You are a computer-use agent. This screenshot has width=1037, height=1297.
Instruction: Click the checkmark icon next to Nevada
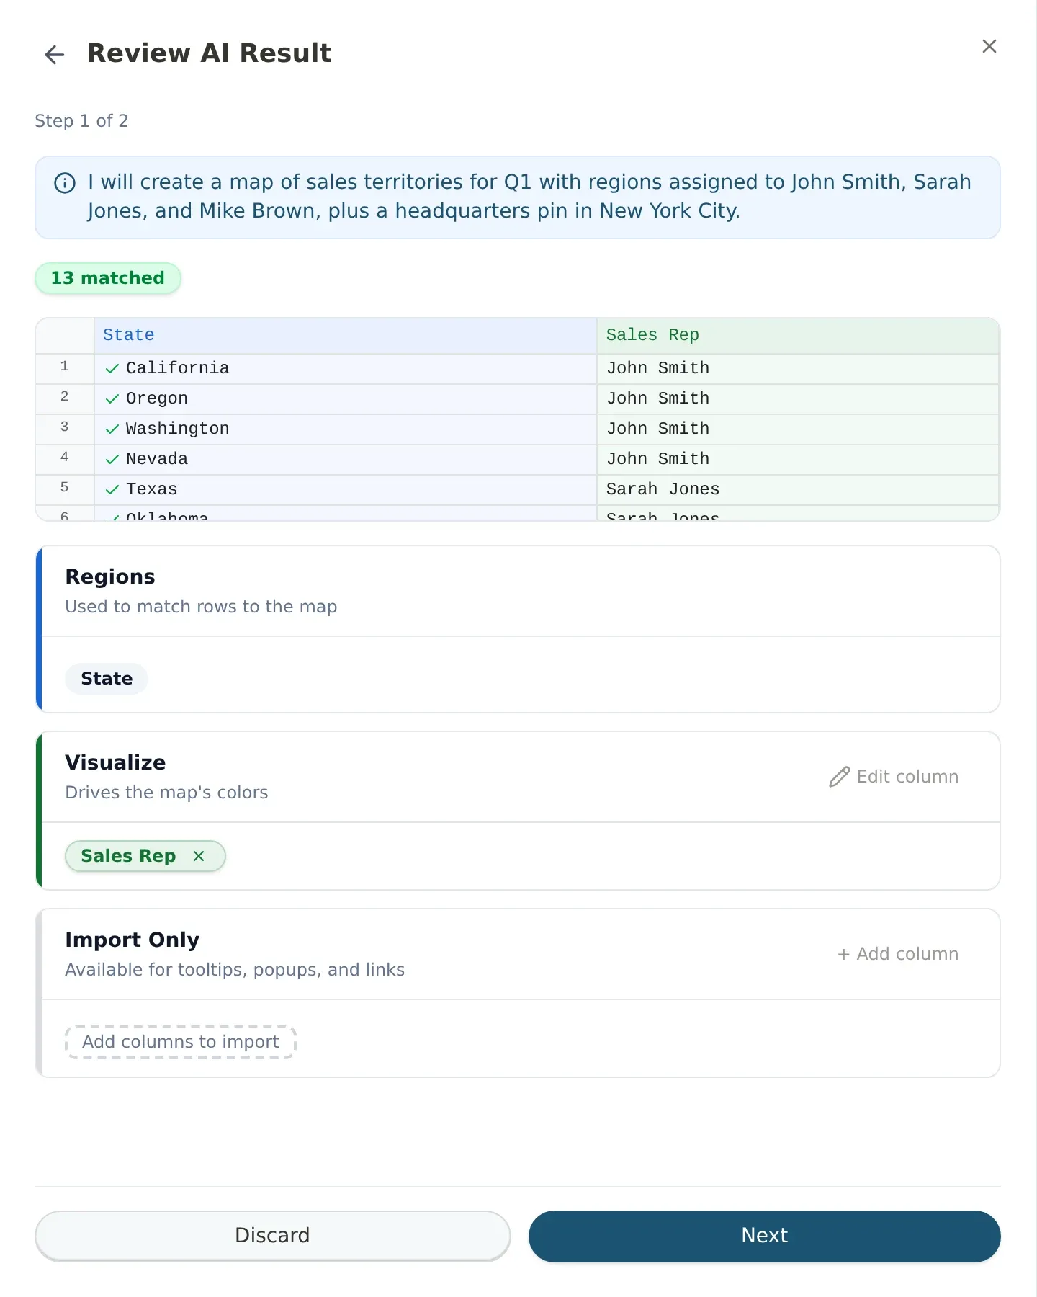(x=112, y=460)
